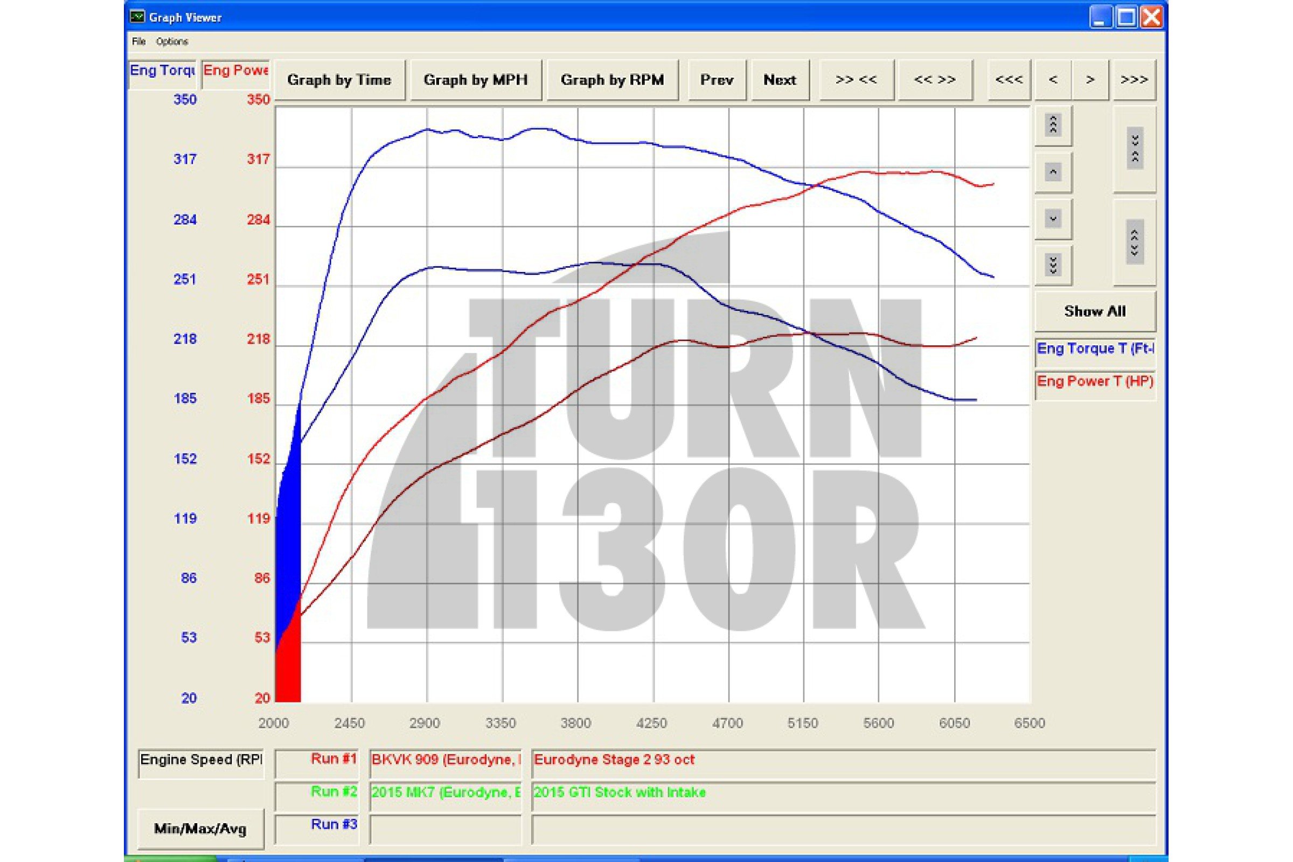Switch to Graph by RPM

(612, 80)
